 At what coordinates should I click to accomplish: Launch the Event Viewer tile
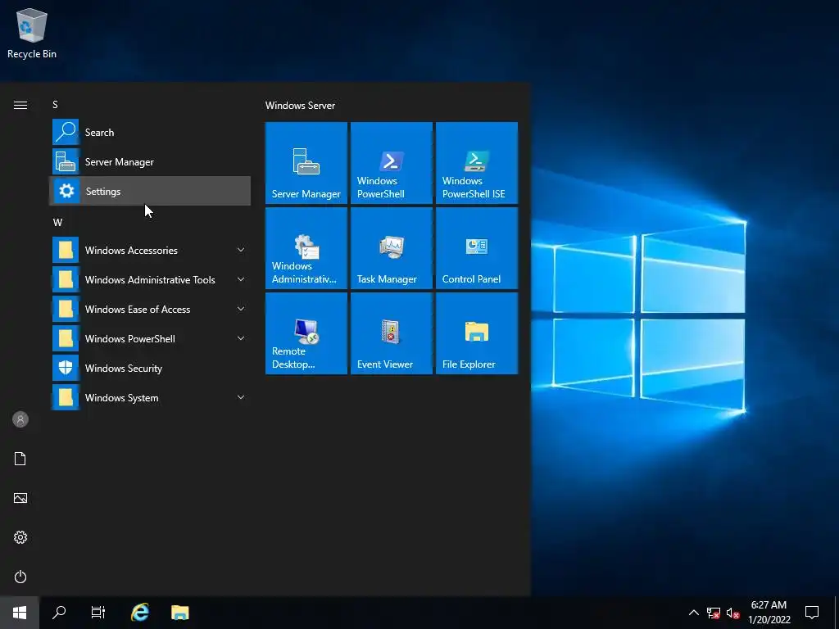[x=391, y=333]
